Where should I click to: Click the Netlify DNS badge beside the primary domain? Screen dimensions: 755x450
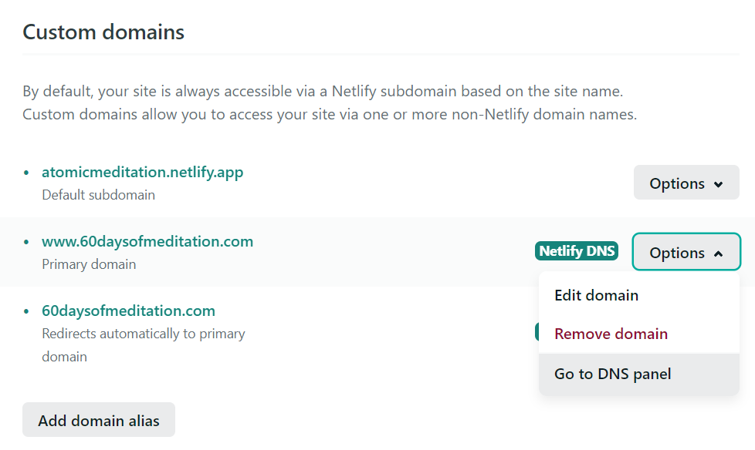click(577, 251)
